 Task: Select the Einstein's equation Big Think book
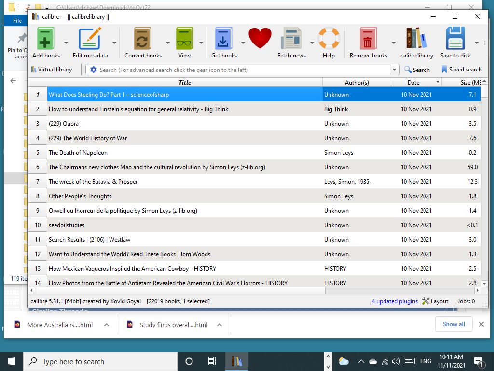[264, 109]
